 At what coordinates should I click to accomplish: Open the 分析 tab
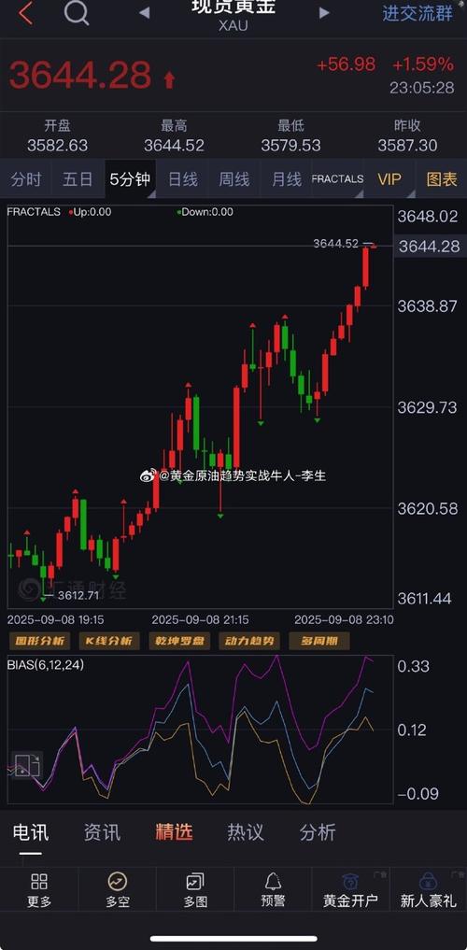[318, 832]
